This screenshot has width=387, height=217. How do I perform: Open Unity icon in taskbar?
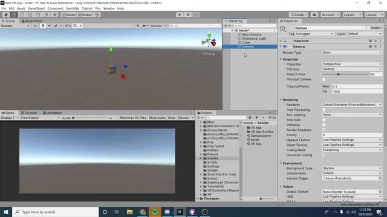tap(180, 212)
